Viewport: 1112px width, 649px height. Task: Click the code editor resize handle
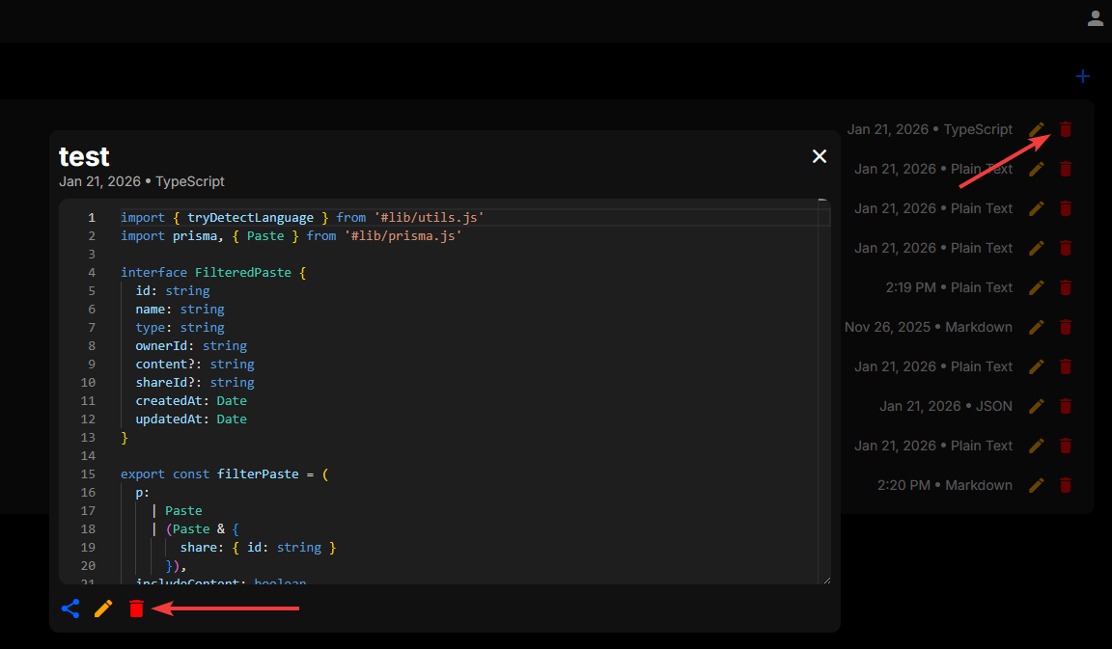pyautogui.click(x=825, y=580)
